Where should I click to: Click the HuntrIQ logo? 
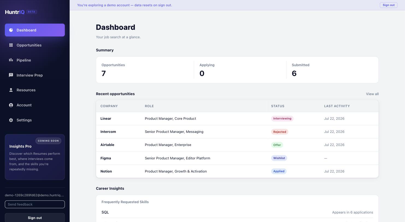tap(15, 12)
